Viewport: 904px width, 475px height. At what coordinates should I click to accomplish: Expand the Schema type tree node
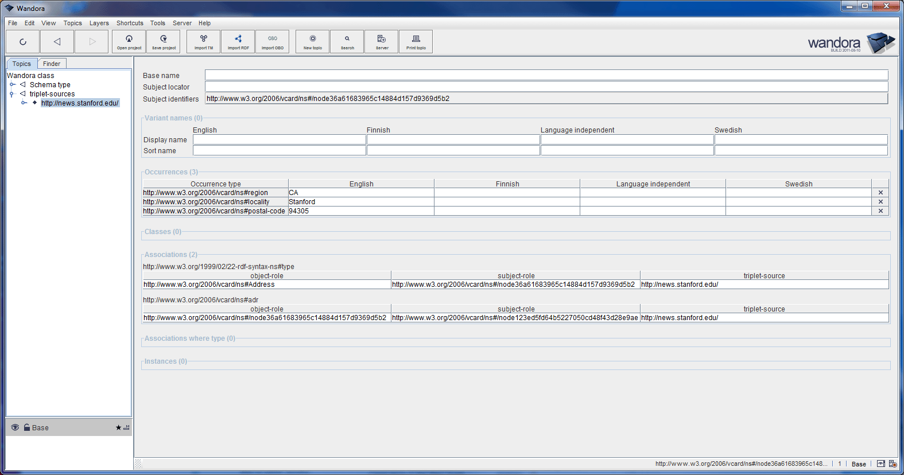click(12, 84)
